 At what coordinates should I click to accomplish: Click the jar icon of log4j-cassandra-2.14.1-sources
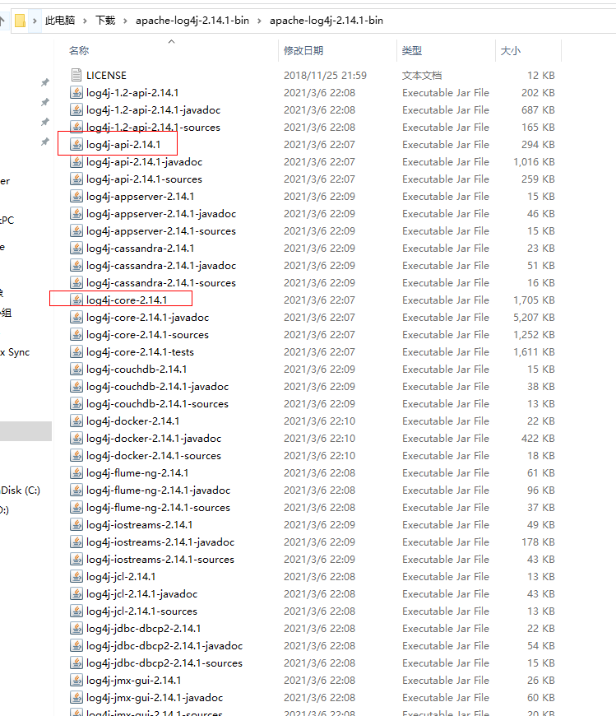pos(76,282)
